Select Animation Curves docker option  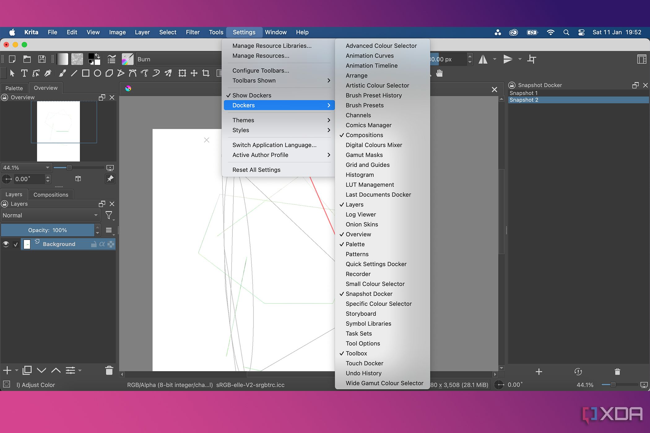[x=370, y=55]
